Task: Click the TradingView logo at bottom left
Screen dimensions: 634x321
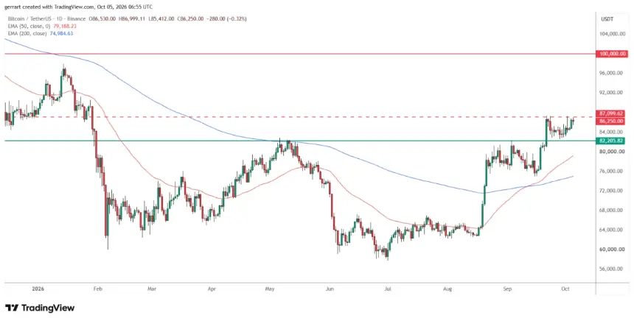Action: coord(40,308)
